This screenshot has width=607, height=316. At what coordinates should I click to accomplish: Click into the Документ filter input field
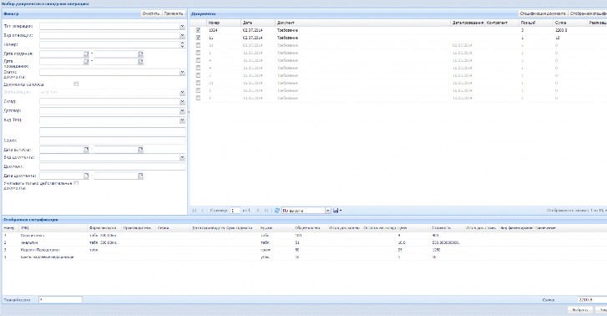coord(112,166)
